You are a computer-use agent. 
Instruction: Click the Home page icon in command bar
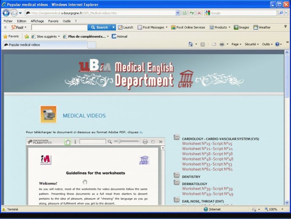[x=190, y=44]
